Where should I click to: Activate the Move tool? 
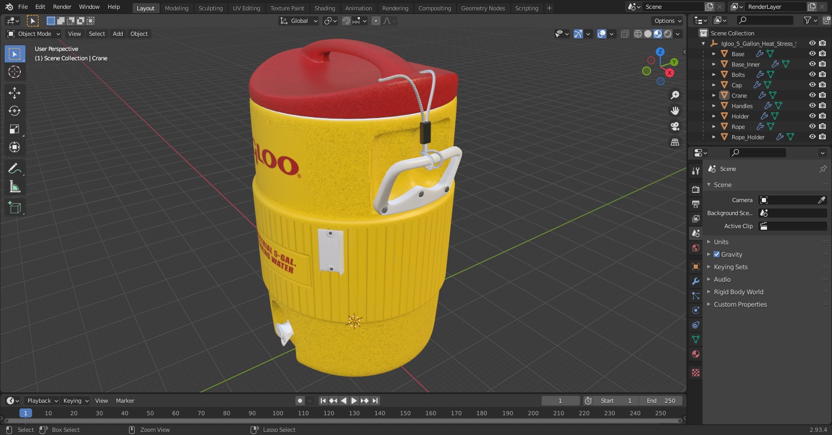pyautogui.click(x=15, y=93)
